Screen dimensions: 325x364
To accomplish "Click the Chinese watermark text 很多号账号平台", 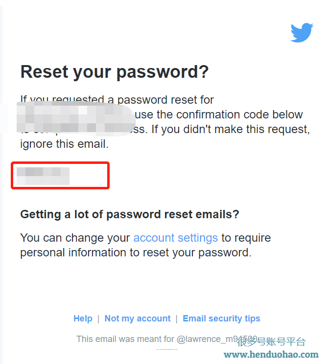I will point(271,341).
